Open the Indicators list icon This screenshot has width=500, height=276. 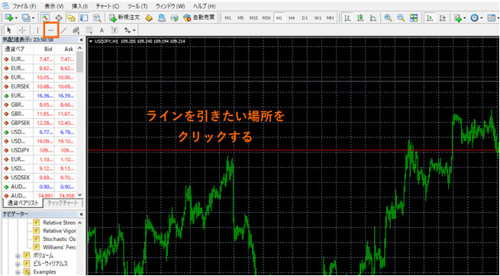(458, 18)
